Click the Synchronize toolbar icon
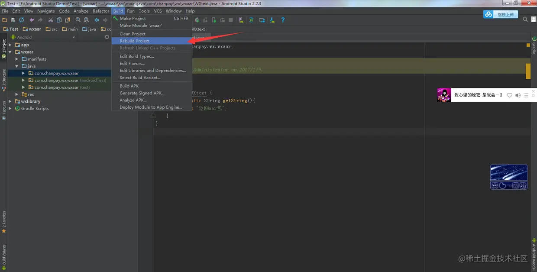Viewport: 537px width, 272px height. [x=21, y=20]
